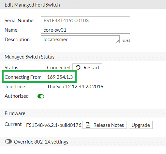Click the Edit Managed FortiSwitch title bar
The image size is (166, 154).
[x=83, y=5]
